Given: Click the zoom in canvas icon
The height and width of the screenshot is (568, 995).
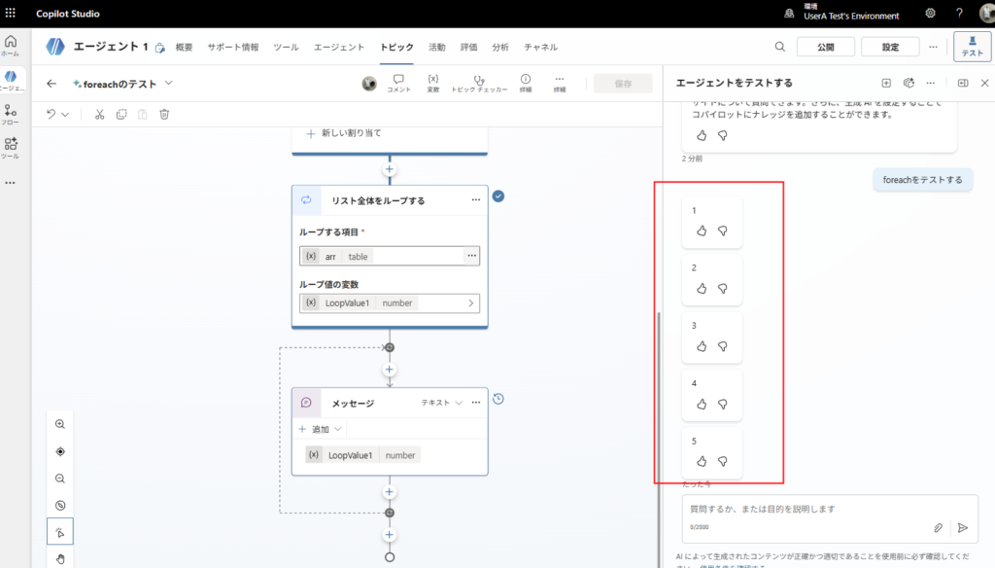Looking at the screenshot, I should tap(60, 424).
